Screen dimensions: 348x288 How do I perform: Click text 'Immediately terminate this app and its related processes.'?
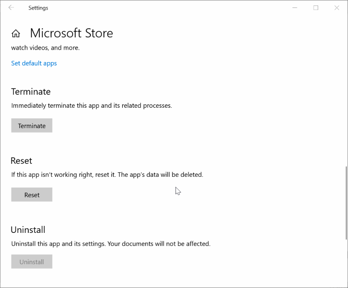click(x=91, y=106)
